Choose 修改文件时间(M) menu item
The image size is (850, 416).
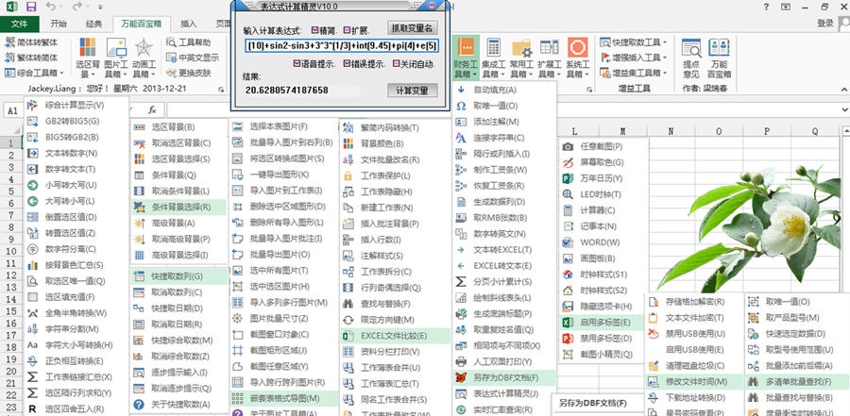click(696, 381)
